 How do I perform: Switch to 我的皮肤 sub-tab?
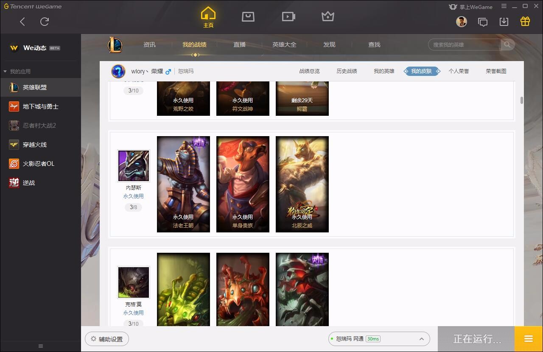coord(422,71)
